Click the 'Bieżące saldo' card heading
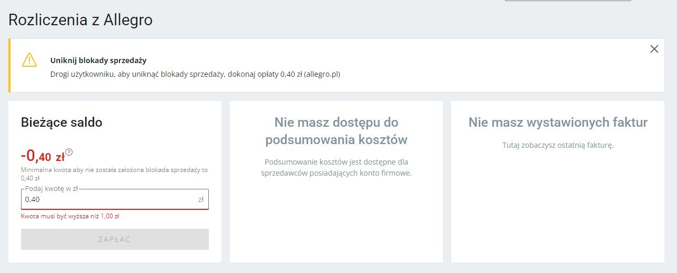The image size is (677, 273). 62,123
